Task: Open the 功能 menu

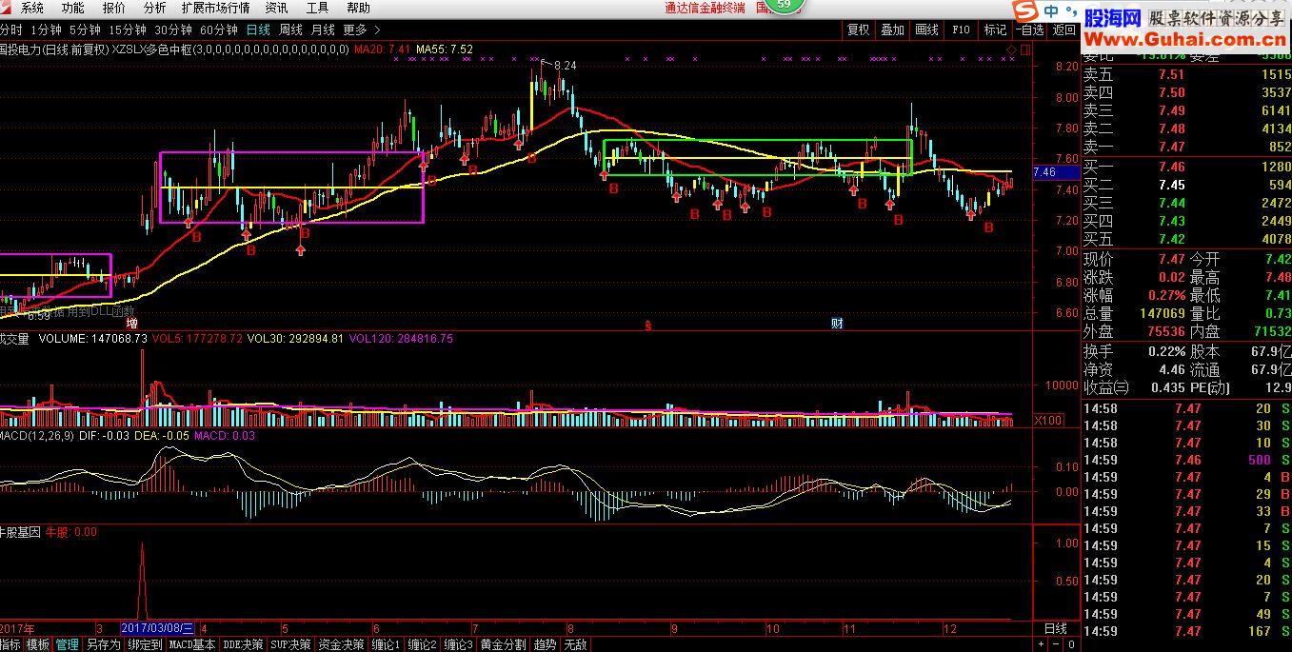Action: pyautogui.click(x=72, y=8)
